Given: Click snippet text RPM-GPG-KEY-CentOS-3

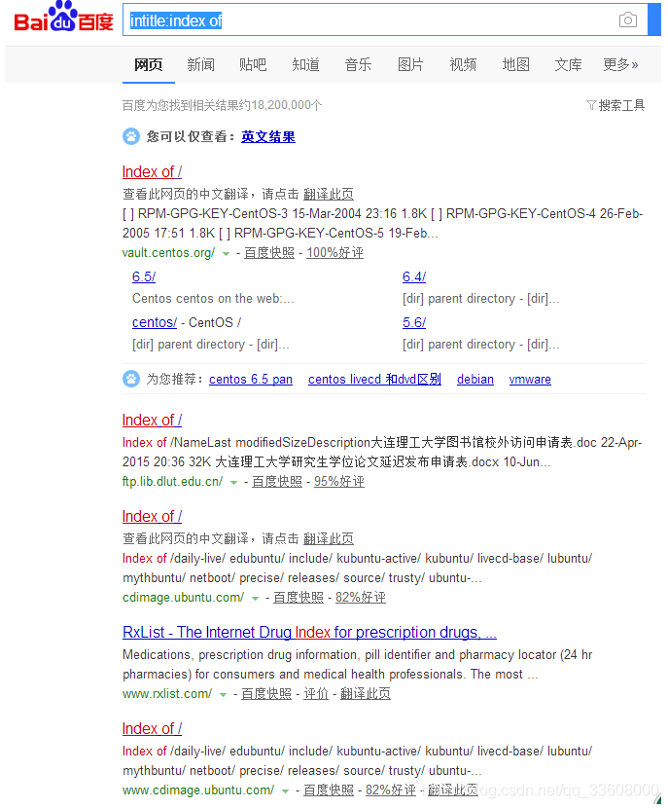Looking at the screenshot, I should (x=213, y=214).
